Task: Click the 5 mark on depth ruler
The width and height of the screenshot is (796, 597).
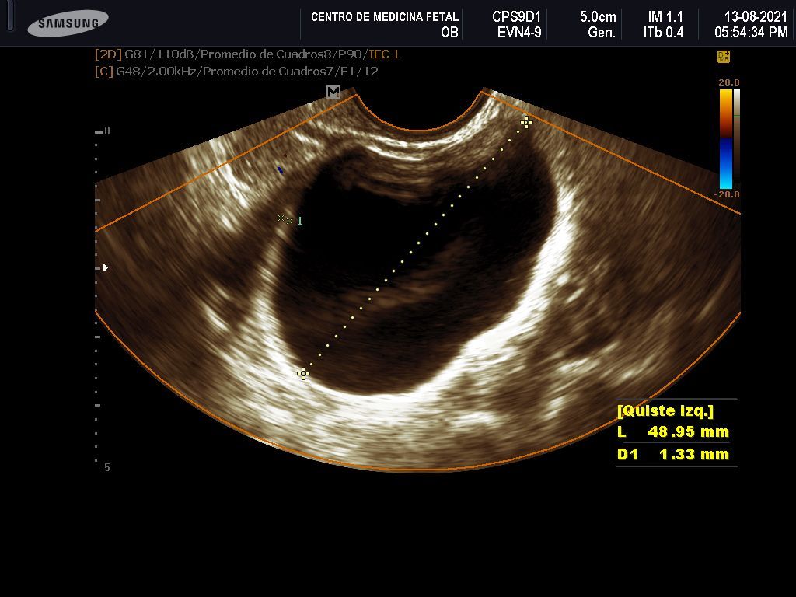Action: click(x=107, y=467)
